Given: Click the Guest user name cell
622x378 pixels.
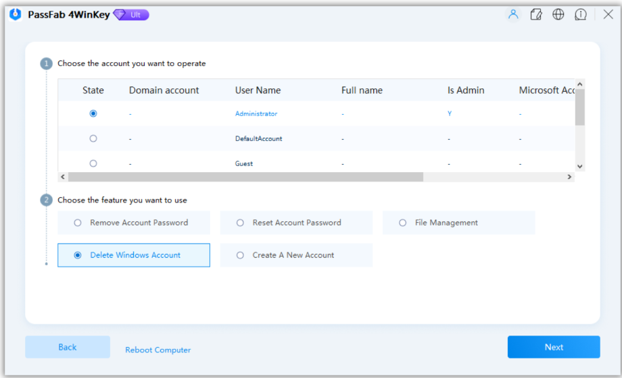Looking at the screenshot, I should point(244,163).
